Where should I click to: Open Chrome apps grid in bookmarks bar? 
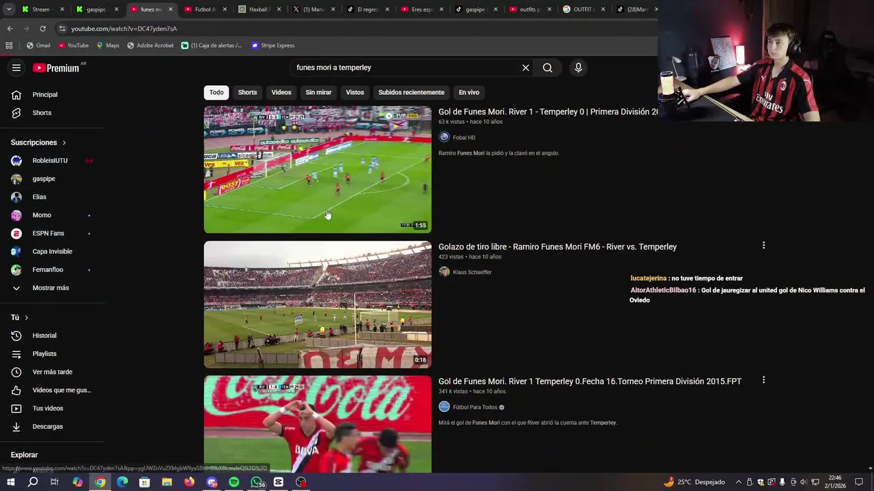pyautogui.click(x=9, y=46)
